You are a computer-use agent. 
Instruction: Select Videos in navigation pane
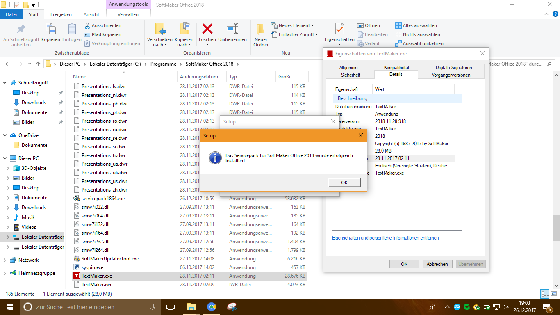[29, 227]
